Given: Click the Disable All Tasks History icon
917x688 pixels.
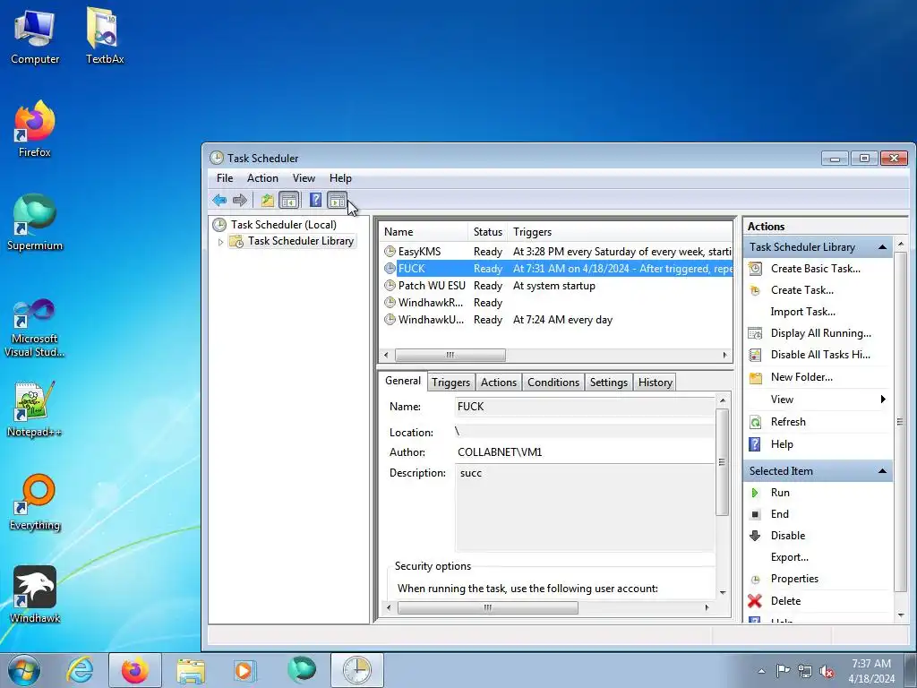Looking at the screenshot, I should click(x=755, y=355).
